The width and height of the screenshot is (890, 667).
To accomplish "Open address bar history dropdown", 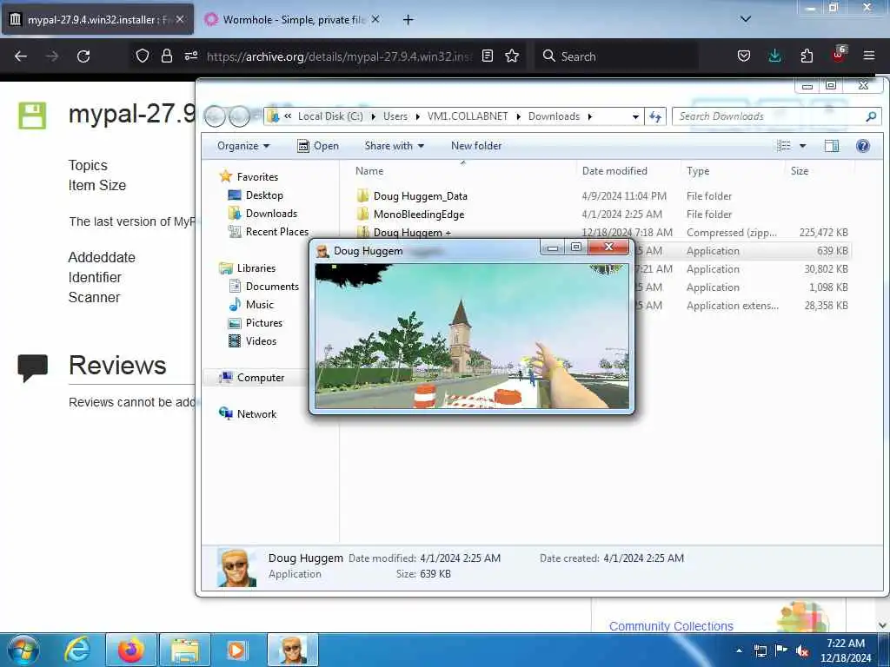I will pos(635,116).
